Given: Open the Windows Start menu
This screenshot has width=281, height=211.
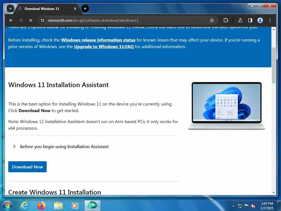Looking at the screenshot, I should point(7,206).
